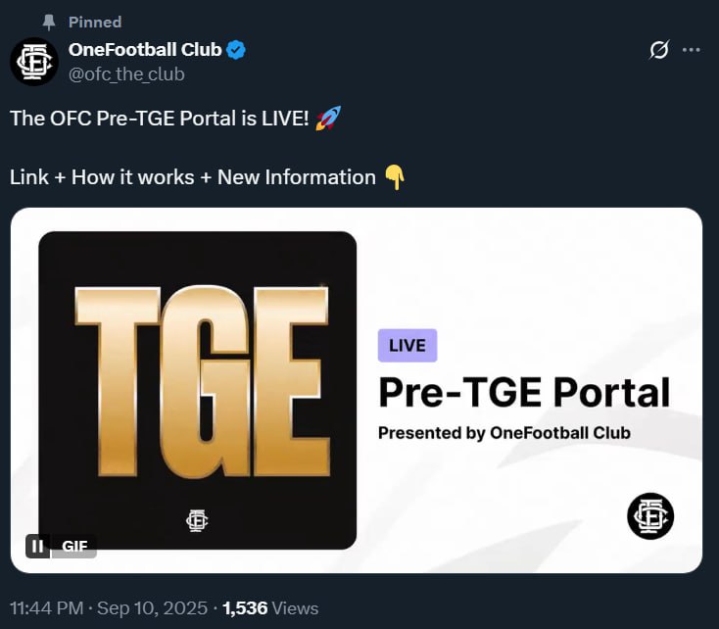The height and width of the screenshot is (629, 719).
Task: Click the rocket emoji in post text
Action: (328, 119)
